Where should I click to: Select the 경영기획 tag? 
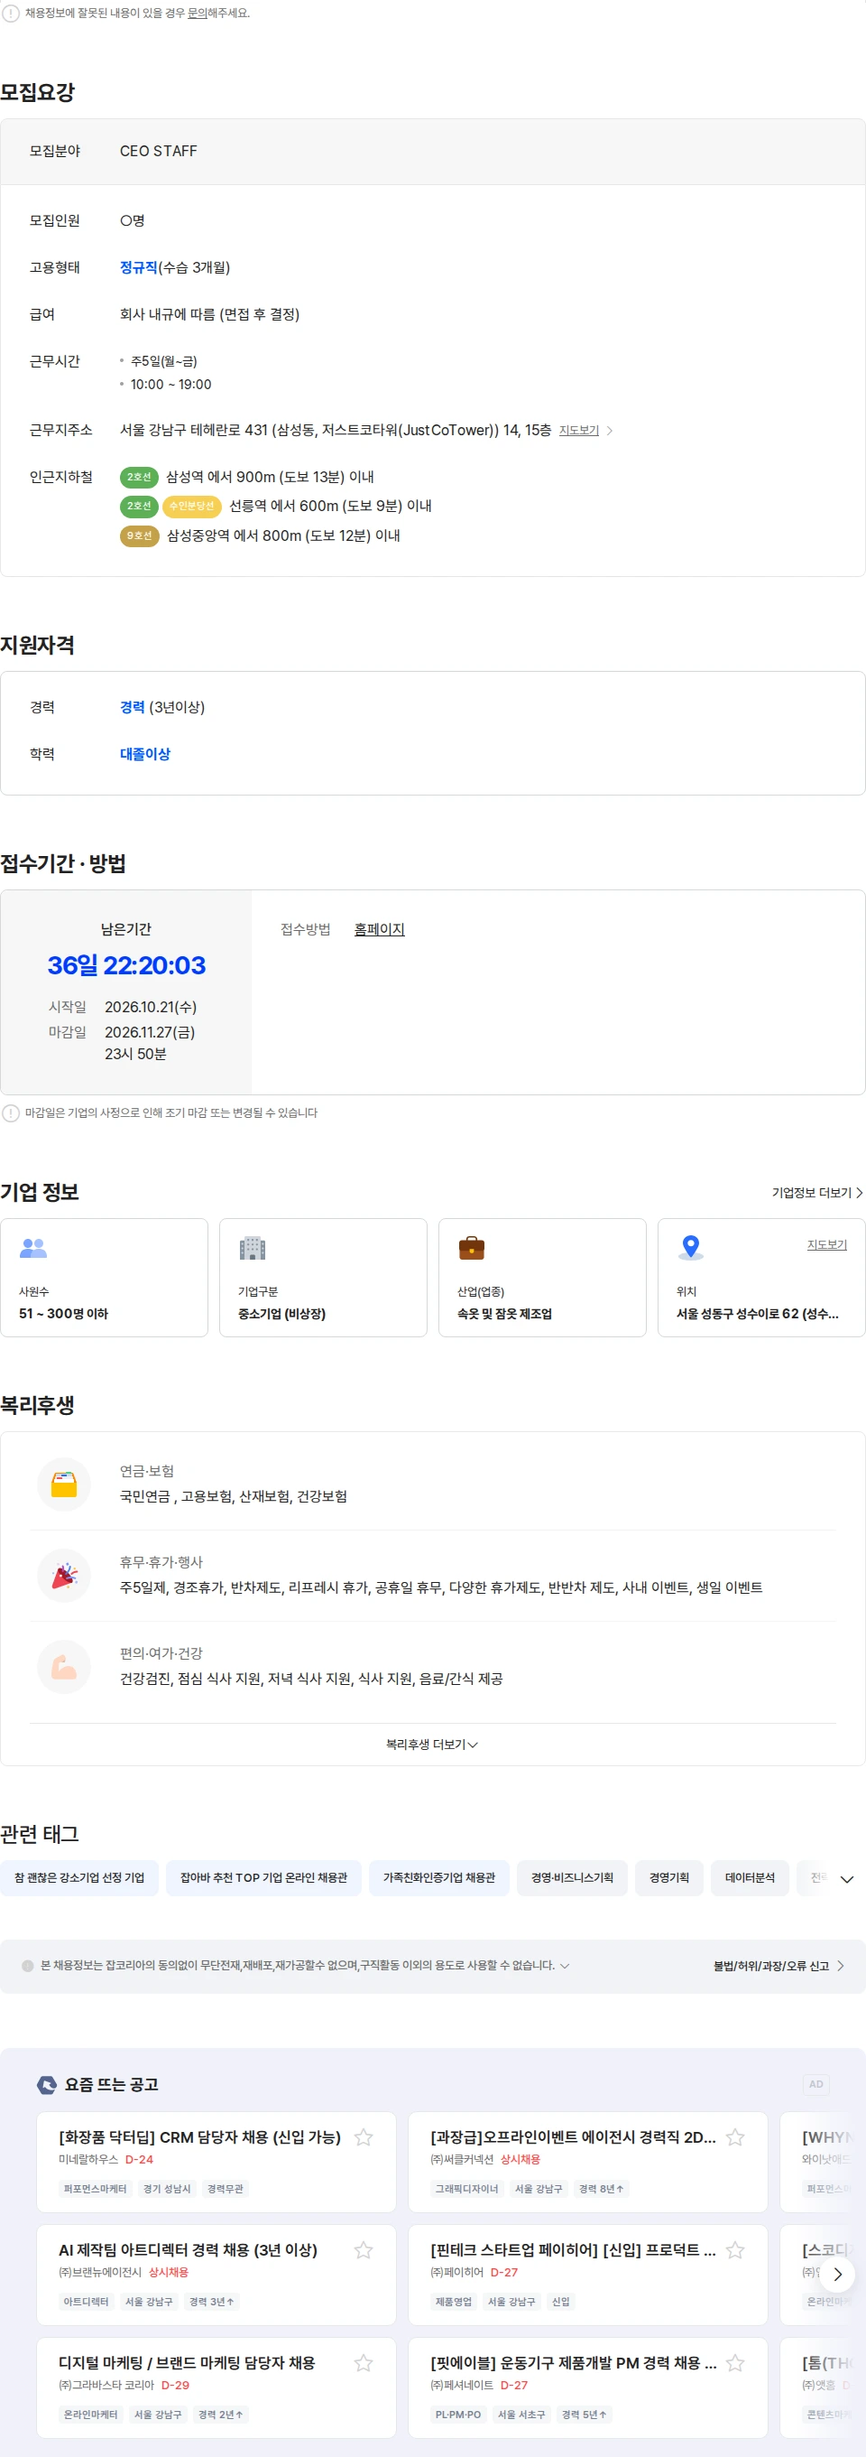(668, 1878)
